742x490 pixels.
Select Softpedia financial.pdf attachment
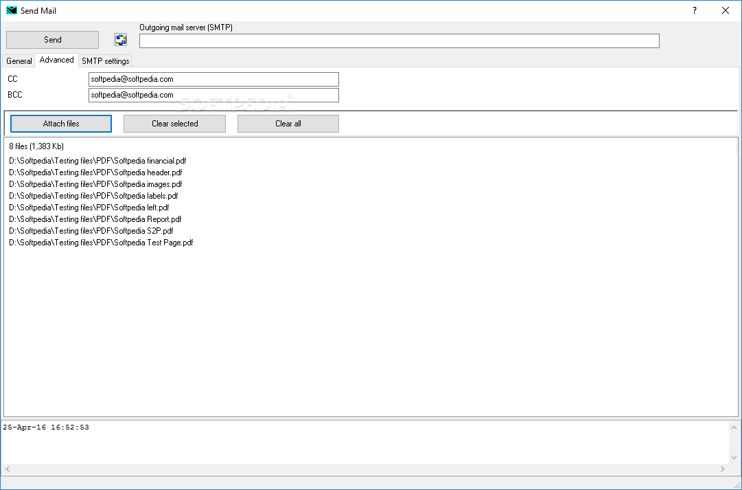[97, 161]
